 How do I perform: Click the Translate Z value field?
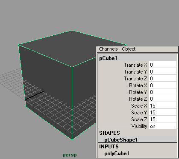(163, 79)
